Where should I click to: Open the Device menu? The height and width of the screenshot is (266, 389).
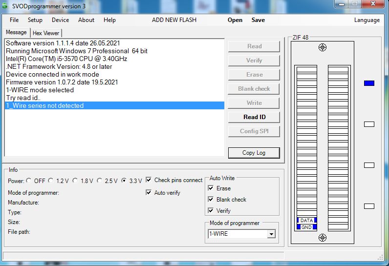point(60,20)
